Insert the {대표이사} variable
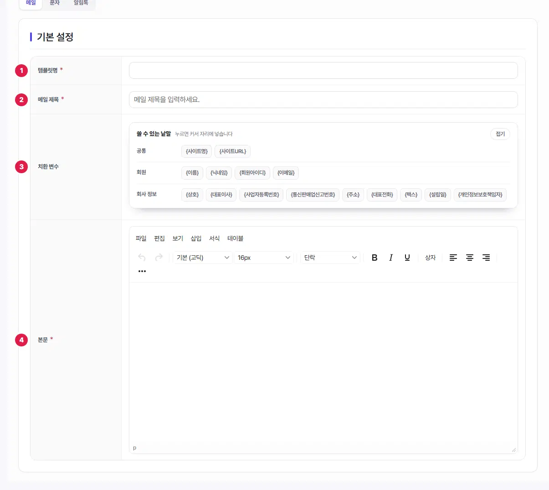This screenshot has height=490, width=549. click(221, 195)
